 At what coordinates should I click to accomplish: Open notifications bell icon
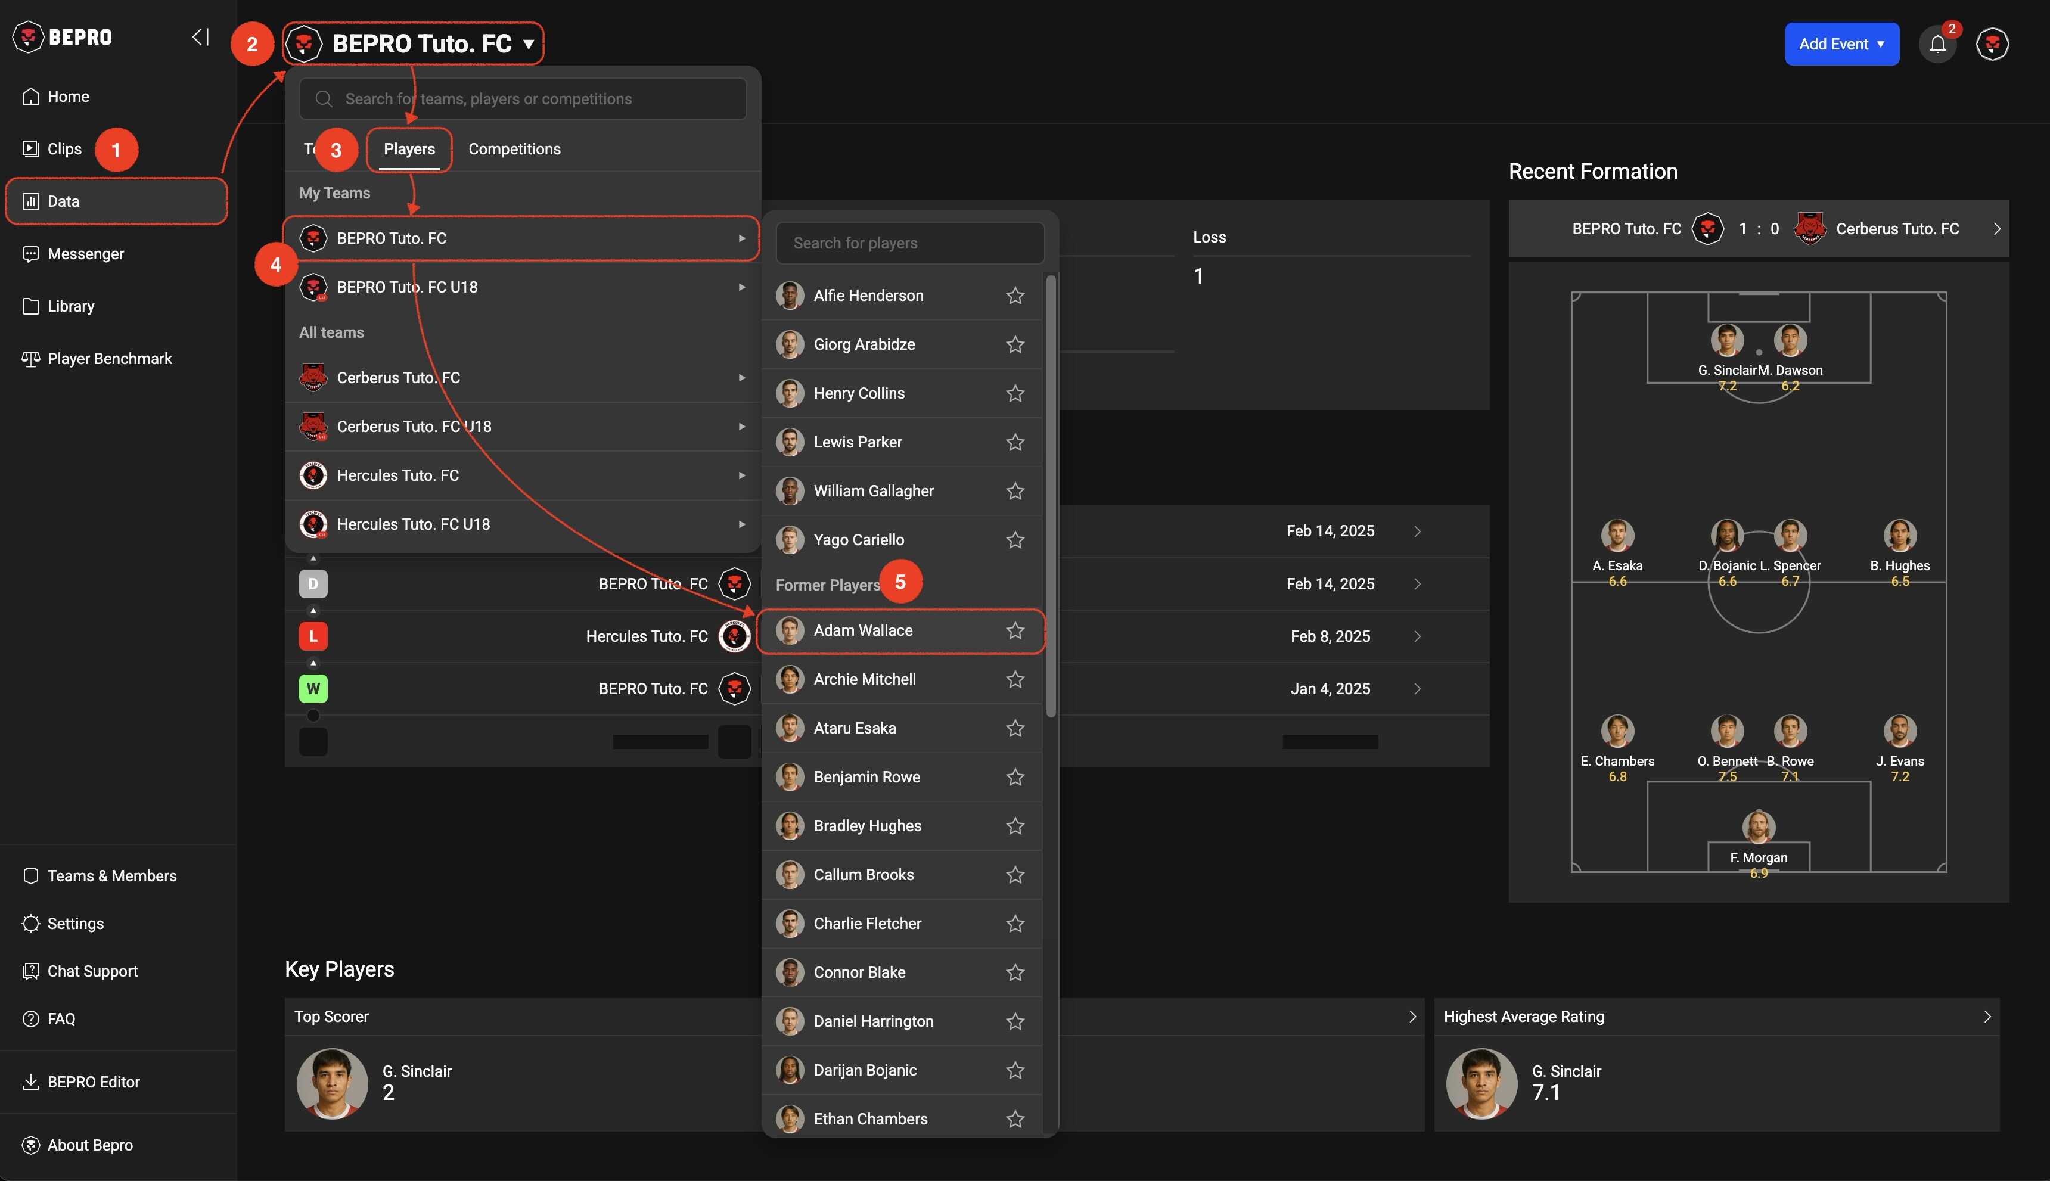[1937, 44]
